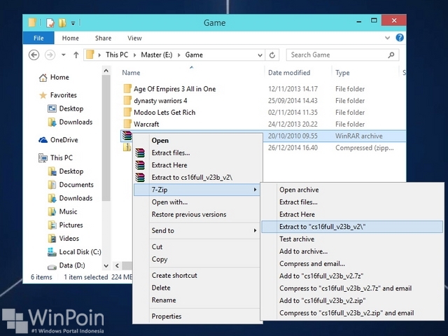Choose 7-Zip Extract to "cs16full_v23b_v2\"
Screen dimensions: 448x336
coord(352,227)
